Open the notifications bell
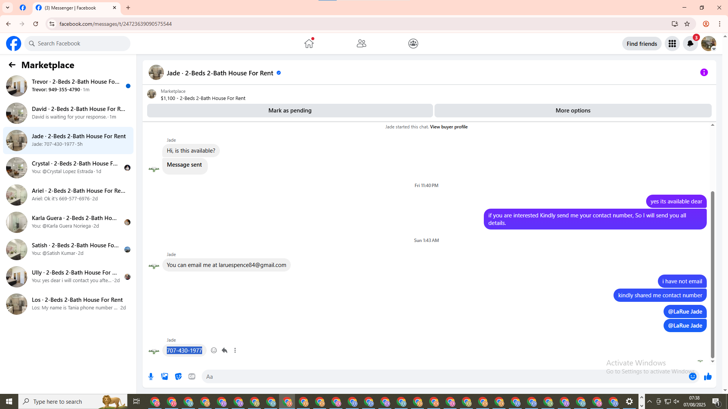The height and width of the screenshot is (409, 728). (690, 44)
